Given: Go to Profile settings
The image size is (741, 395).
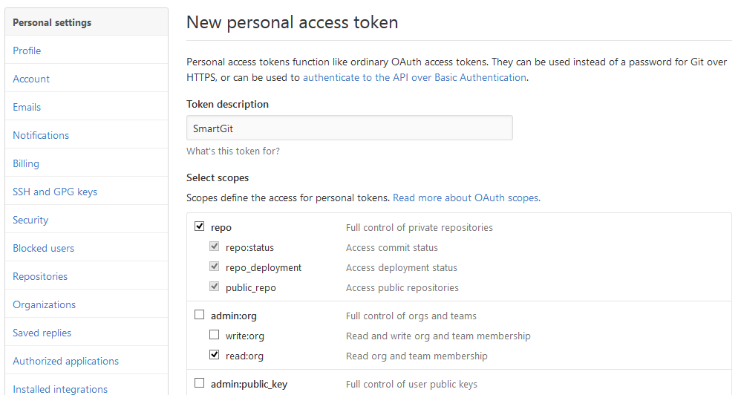Looking at the screenshot, I should pos(27,50).
